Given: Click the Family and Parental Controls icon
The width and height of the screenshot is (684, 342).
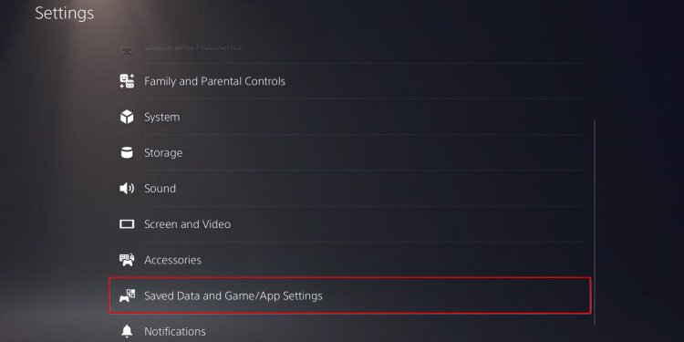Looking at the screenshot, I should coord(127,81).
